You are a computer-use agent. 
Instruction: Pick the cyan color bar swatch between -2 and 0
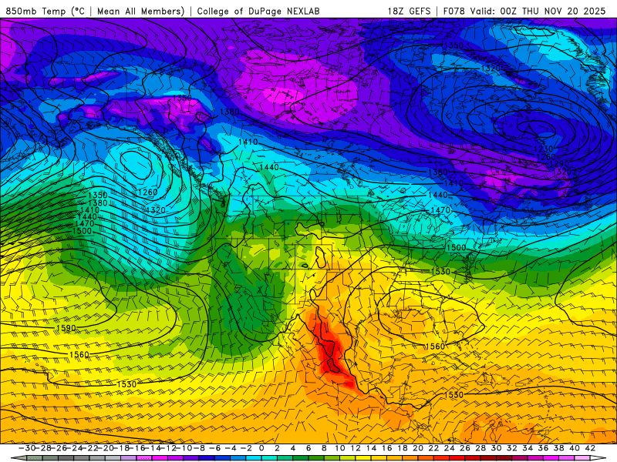coord(254,458)
